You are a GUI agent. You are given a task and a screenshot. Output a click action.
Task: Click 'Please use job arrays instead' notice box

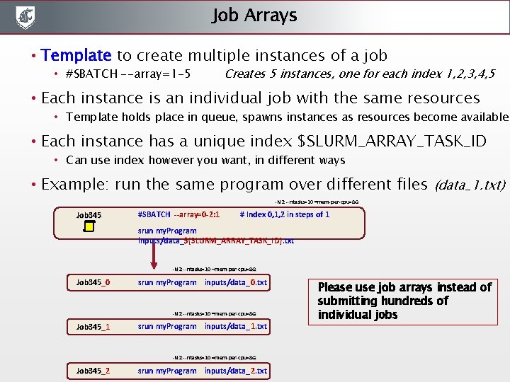[402, 302]
